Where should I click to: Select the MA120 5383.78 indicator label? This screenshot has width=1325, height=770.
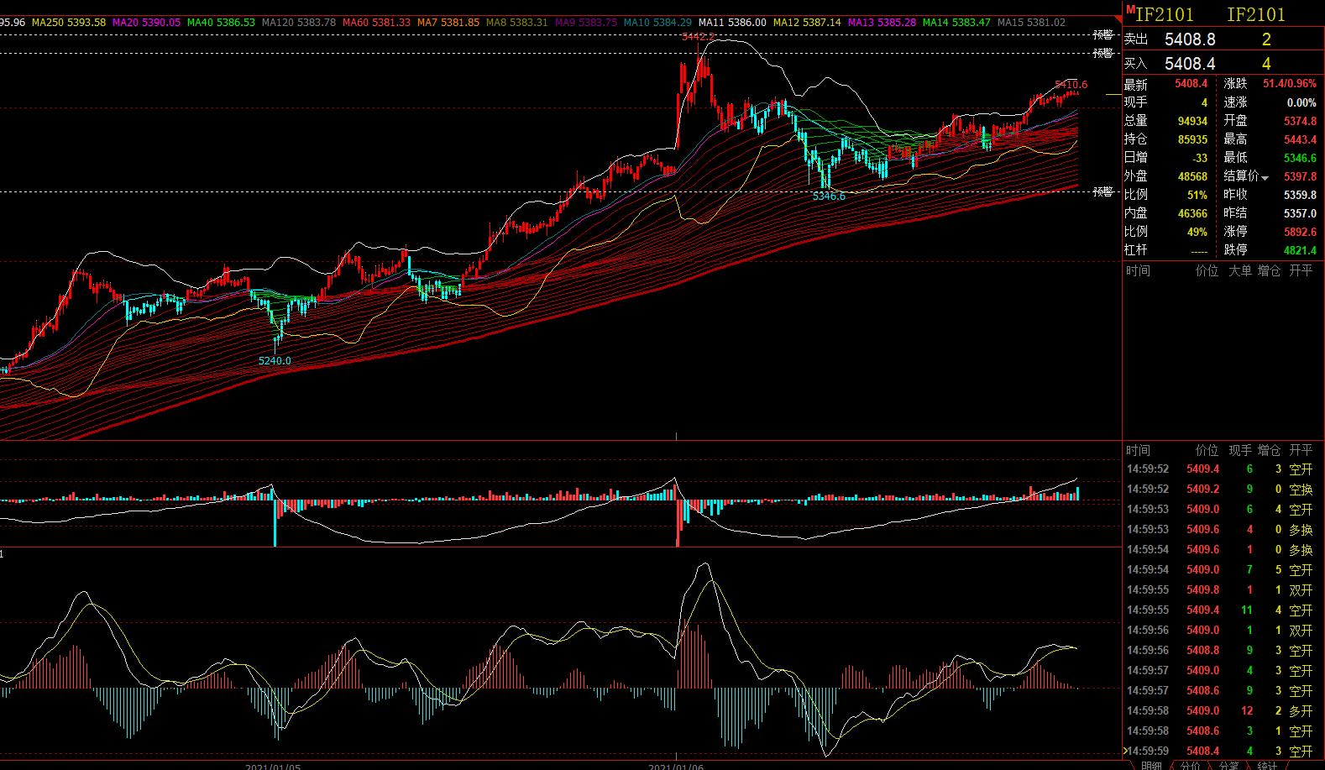pos(299,22)
